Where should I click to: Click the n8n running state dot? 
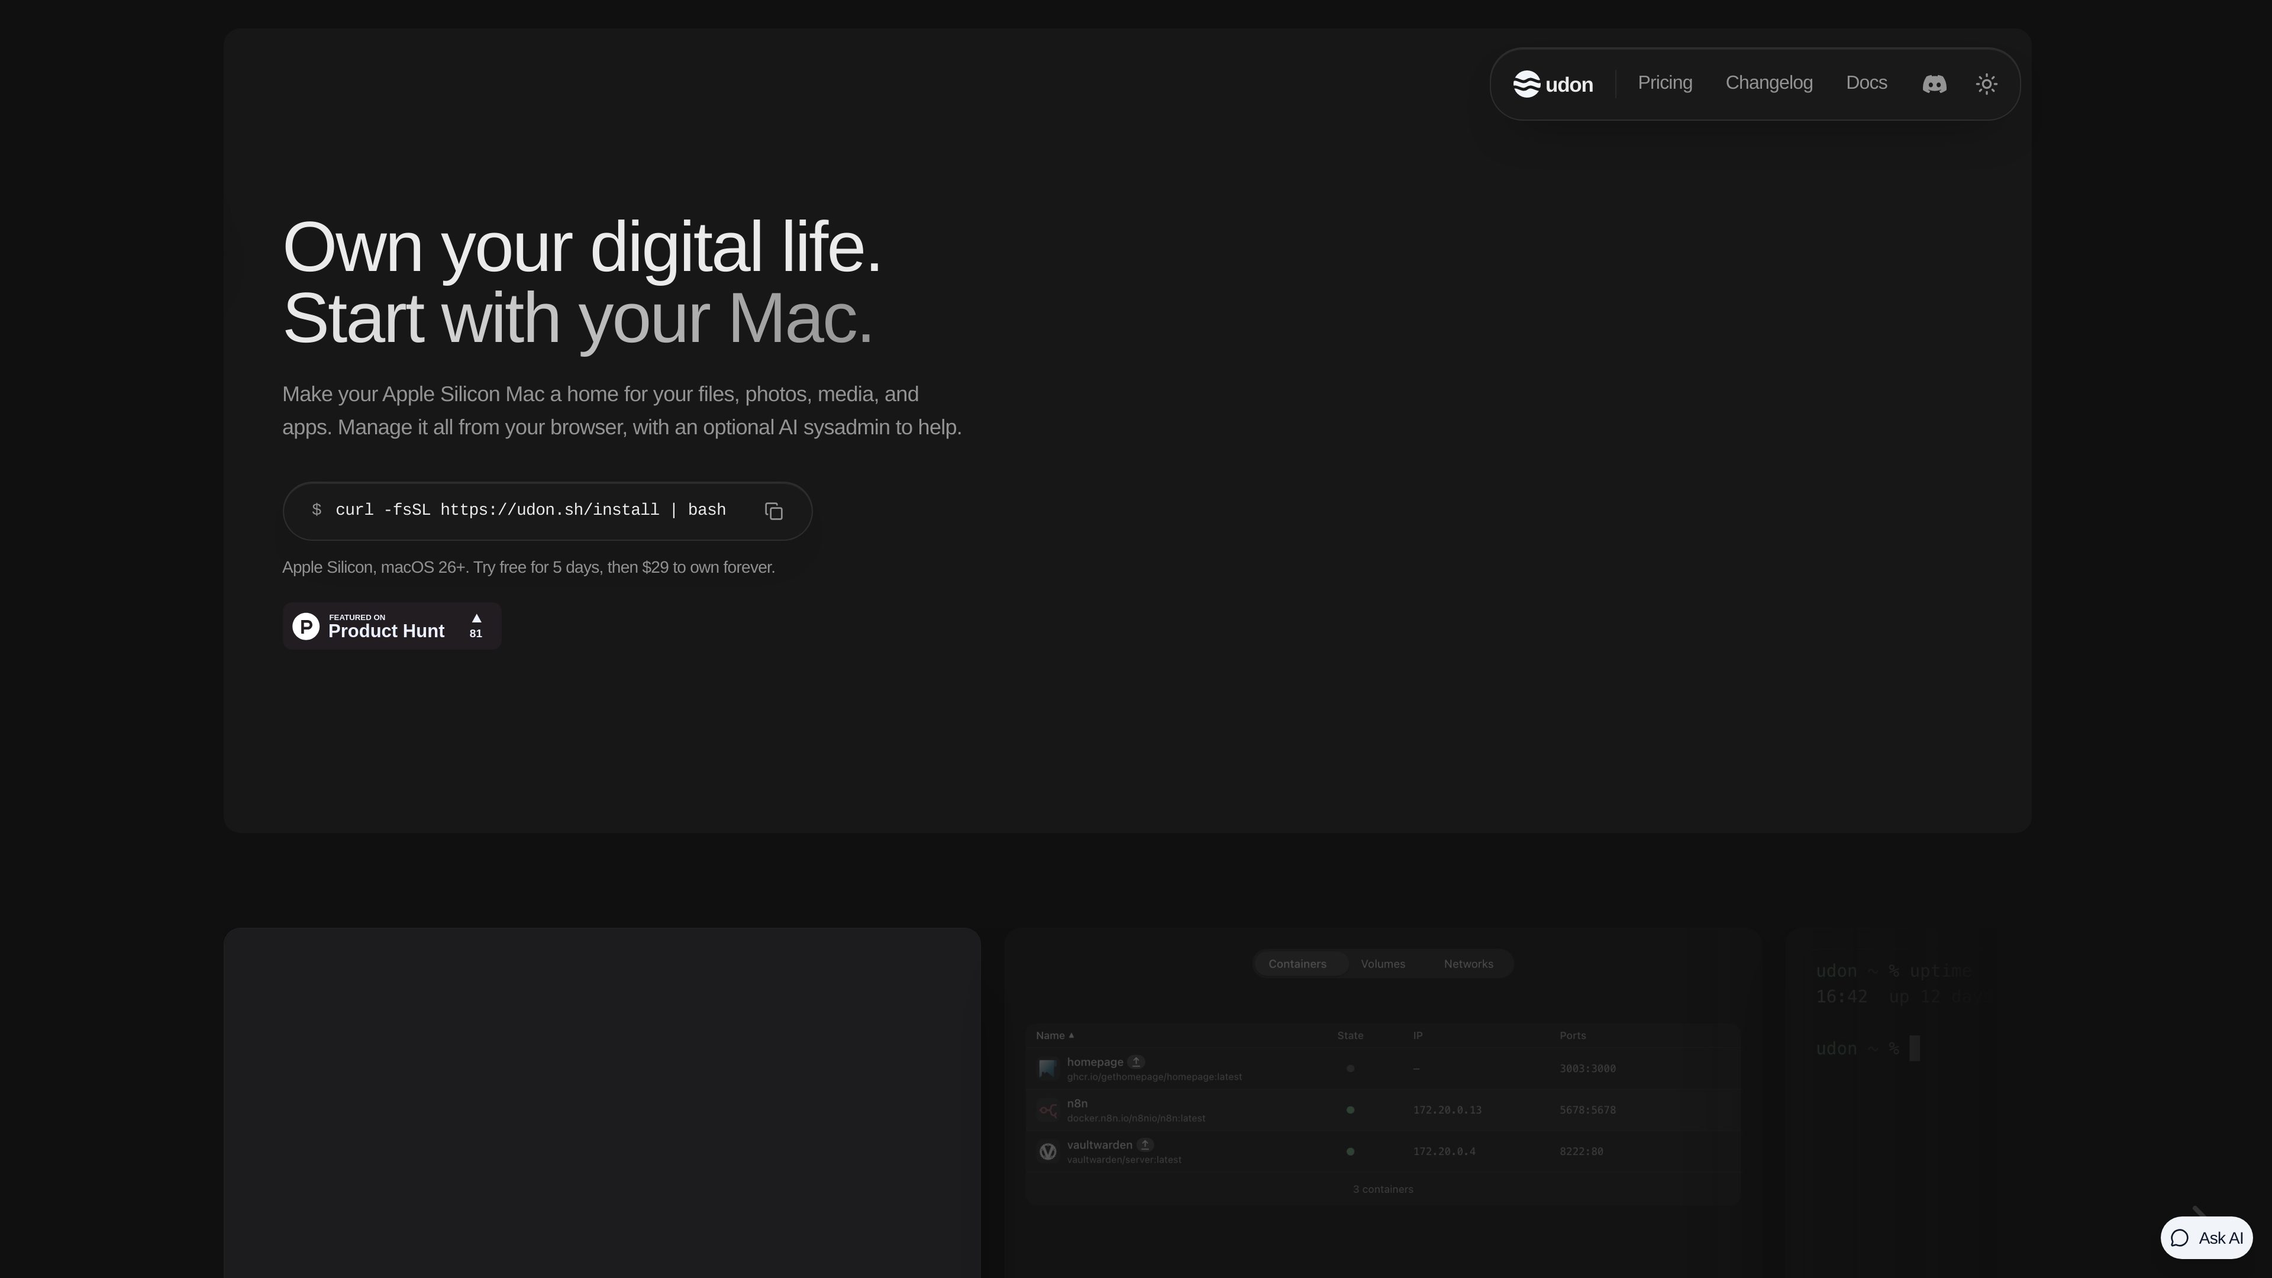[x=1350, y=1111]
